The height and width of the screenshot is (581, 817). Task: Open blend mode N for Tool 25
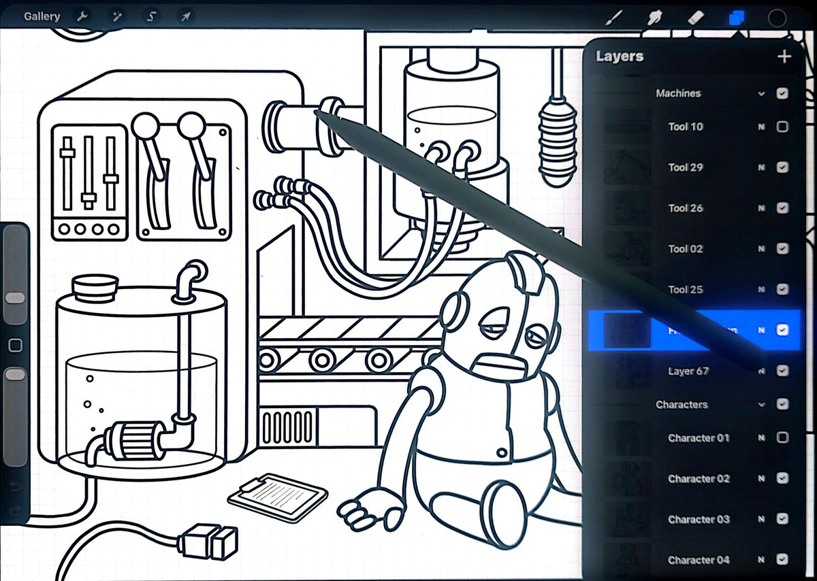[761, 290]
